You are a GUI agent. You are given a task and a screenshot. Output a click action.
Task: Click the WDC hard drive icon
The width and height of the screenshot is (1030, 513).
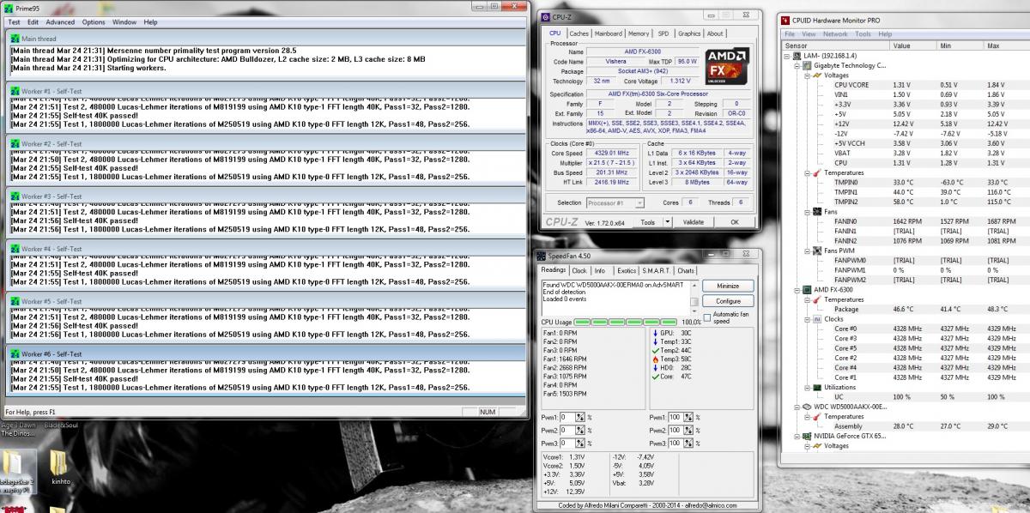(x=807, y=407)
